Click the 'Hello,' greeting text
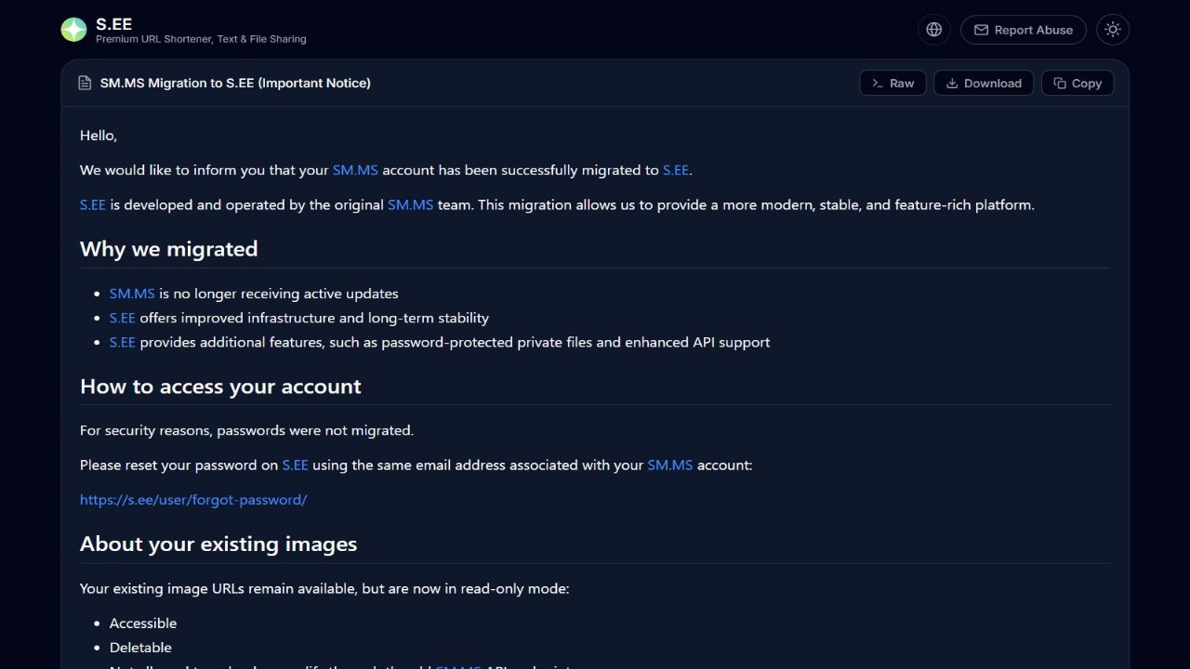 pyautogui.click(x=99, y=136)
